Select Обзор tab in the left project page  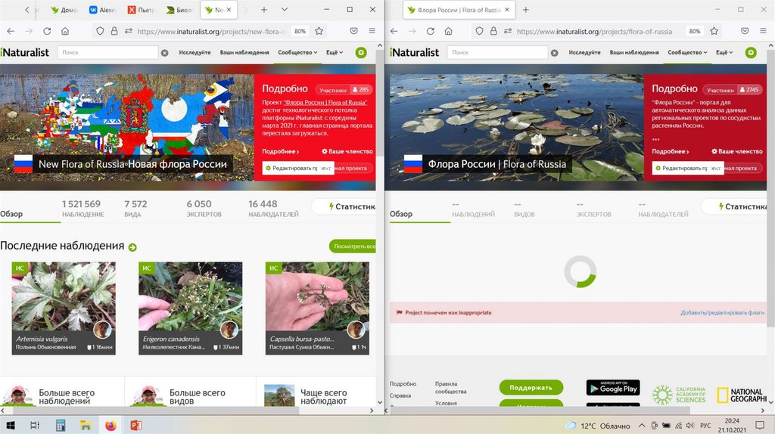[11, 214]
